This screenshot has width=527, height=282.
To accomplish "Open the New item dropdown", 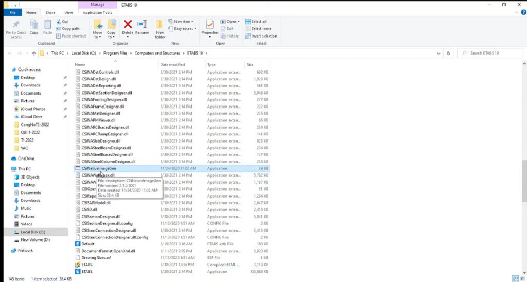I will click(x=181, y=22).
